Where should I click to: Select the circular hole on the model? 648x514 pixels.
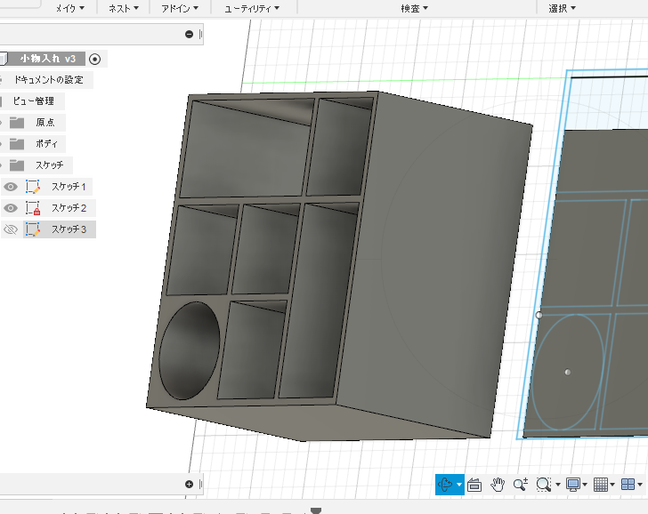coord(188,349)
